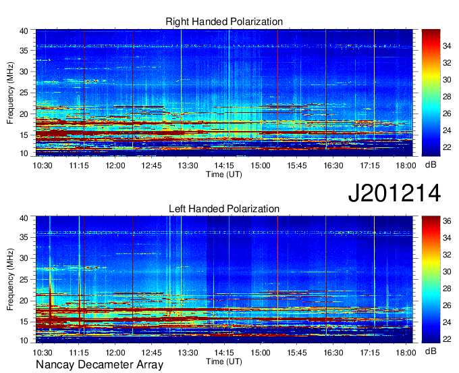Click the "Frequency (MHz)" label of Left Handed plot
Viewport: 459px width, 373px height.
(10, 280)
